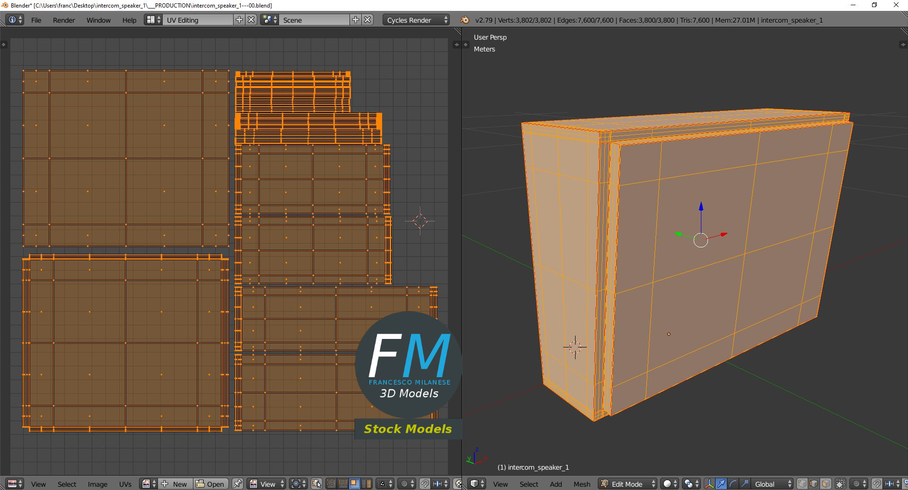The width and height of the screenshot is (908, 490).
Task: Select face select mode cube icon
Action: click(826, 484)
